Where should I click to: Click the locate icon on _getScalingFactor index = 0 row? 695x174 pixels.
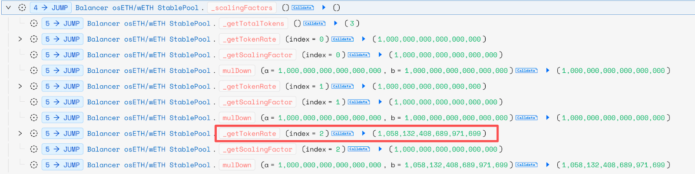(x=34, y=55)
